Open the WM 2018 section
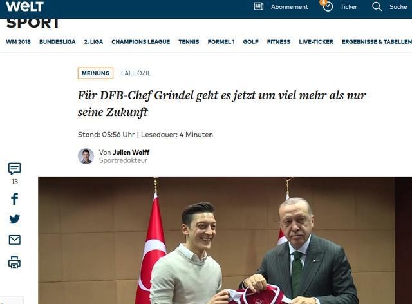This screenshot has height=304, width=412. [19, 42]
